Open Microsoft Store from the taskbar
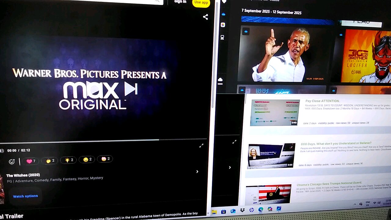This screenshot has height=220, width=391. tap(223, 211)
